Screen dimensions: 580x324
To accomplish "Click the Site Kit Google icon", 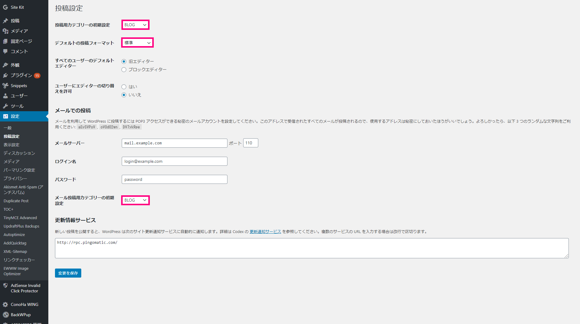I will click(5, 7).
